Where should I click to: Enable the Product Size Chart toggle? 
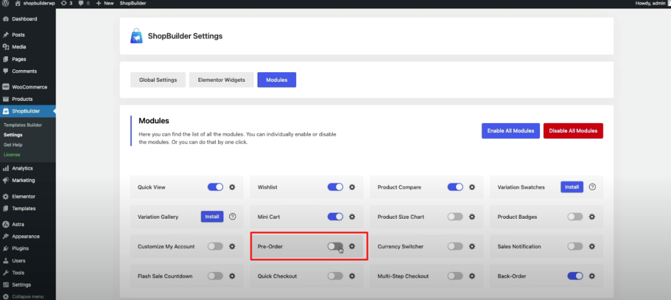click(455, 217)
